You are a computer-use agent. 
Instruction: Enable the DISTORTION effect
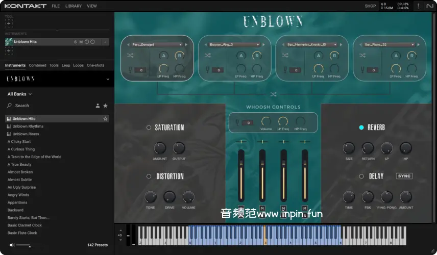click(x=149, y=176)
